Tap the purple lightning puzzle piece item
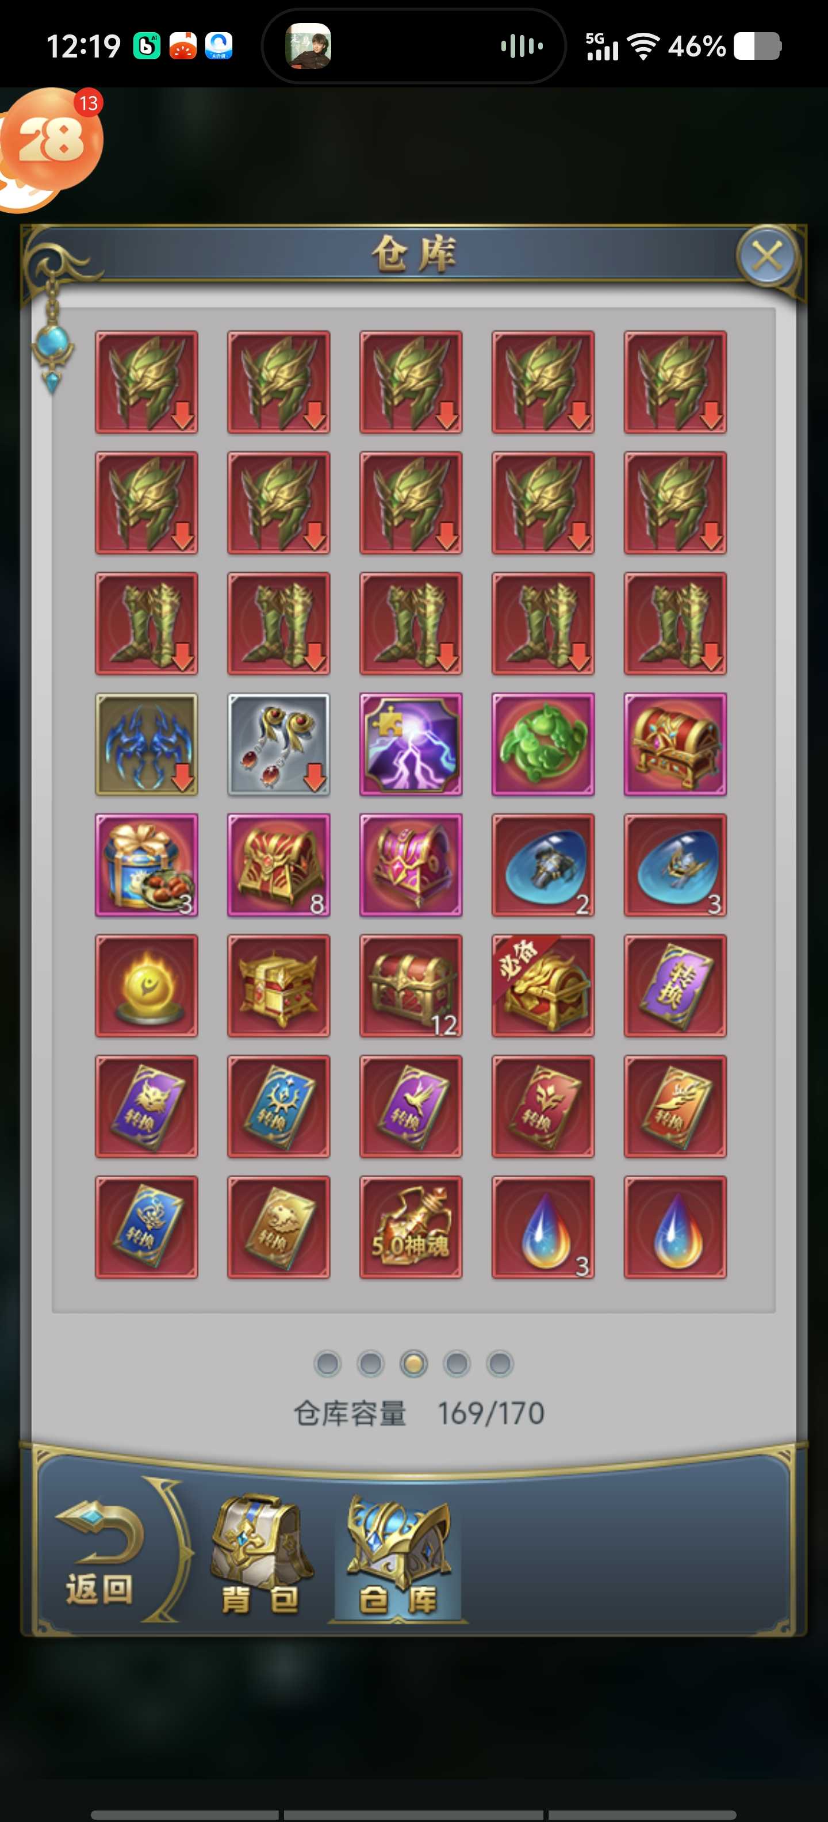Image resolution: width=828 pixels, height=1822 pixels. [x=411, y=744]
